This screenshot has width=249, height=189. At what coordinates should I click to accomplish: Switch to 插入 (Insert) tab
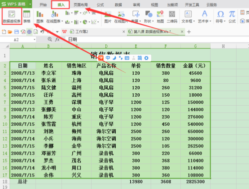tap(61, 4)
